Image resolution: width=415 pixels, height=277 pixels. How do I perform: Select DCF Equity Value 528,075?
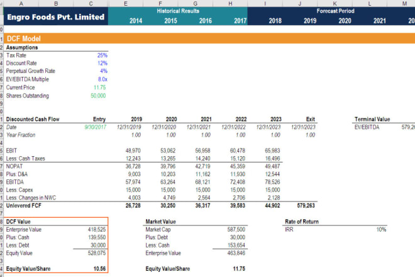pyautogui.click(x=97, y=253)
